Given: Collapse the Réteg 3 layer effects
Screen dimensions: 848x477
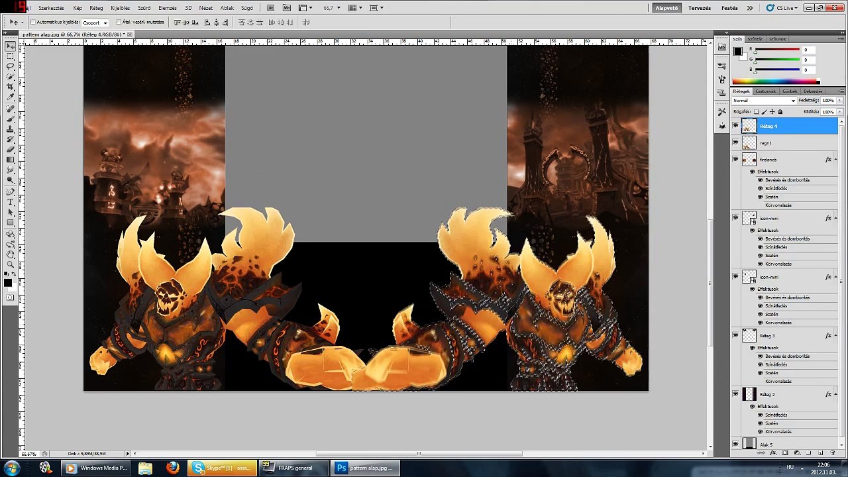Looking at the screenshot, I should coord(835,336).
